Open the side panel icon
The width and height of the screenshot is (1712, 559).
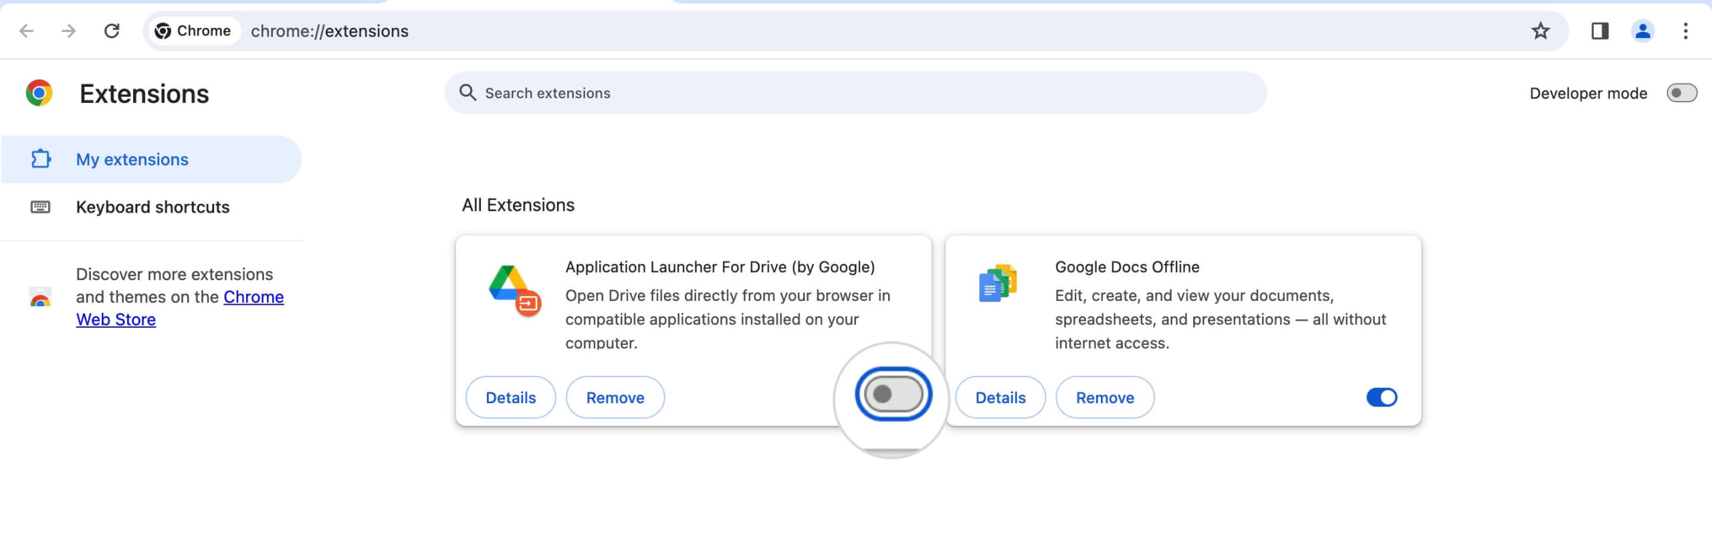[1600, 31]
